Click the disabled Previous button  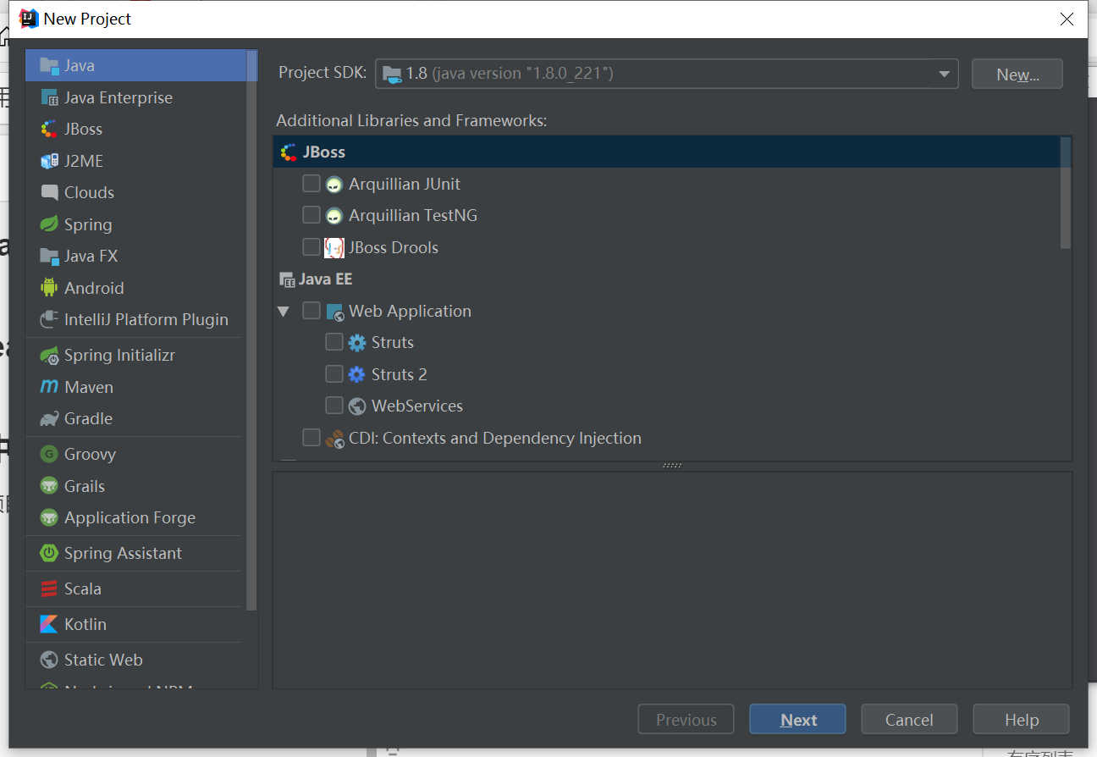click(686, 720)
